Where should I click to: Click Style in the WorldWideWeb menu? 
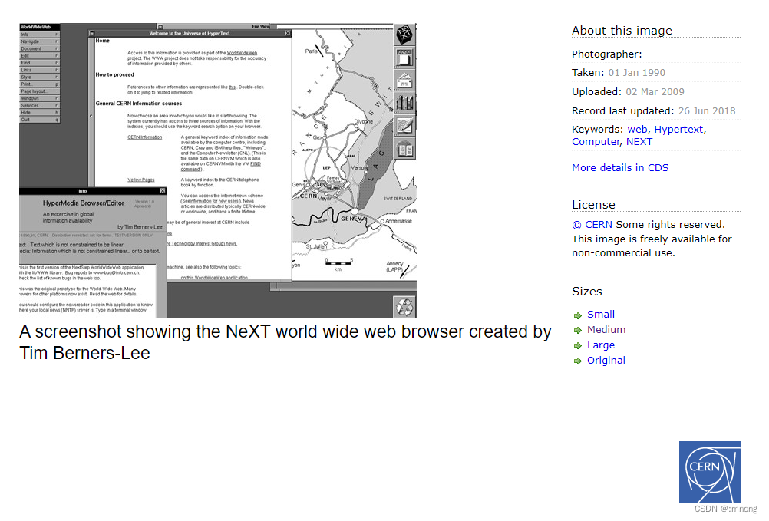coord(40,77)
